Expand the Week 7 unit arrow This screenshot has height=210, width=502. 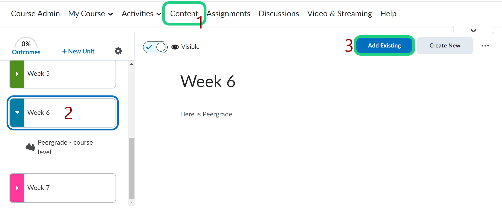click(x=17, y=188)
